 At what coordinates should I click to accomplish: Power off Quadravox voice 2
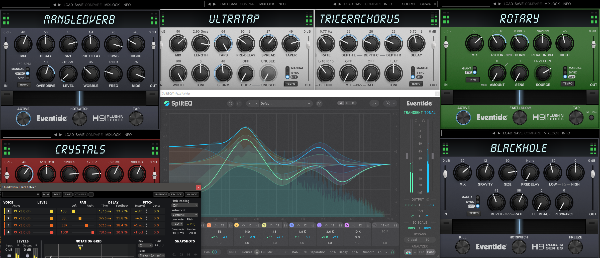click(x=15, y=218)
